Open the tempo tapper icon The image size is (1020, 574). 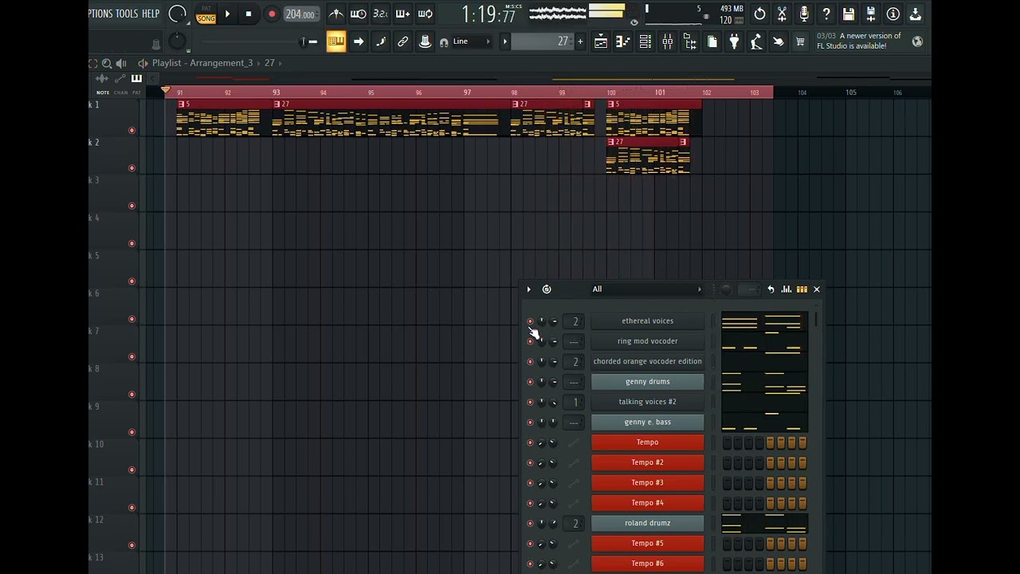point(756,41)
